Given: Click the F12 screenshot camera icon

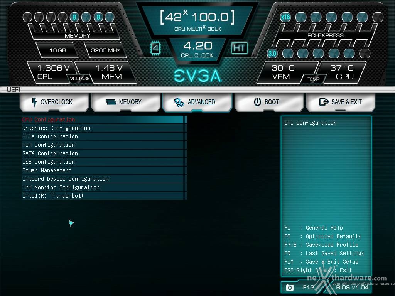Looking at the screenshot, I should point(290,287).
